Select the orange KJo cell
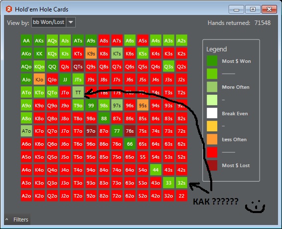 tap(39, 79)
